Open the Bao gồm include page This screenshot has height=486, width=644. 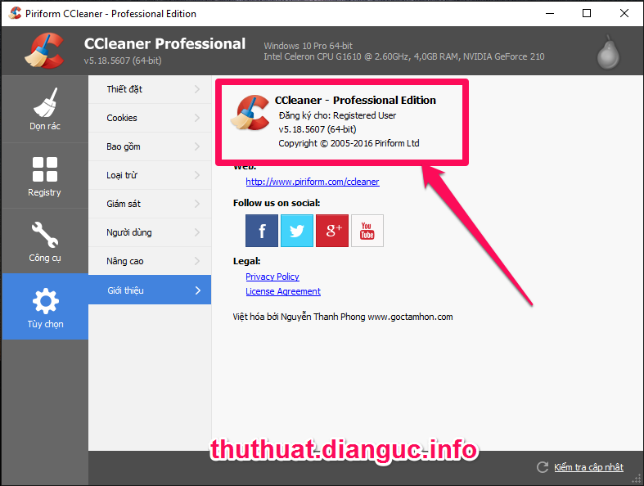[150, 146]
